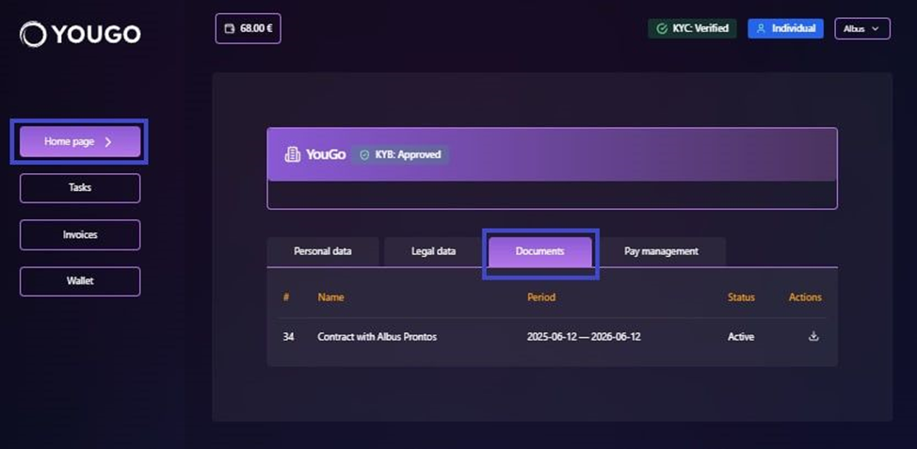Expand the Albus menu chevron

pyautogui.click(x=876, y=28)
